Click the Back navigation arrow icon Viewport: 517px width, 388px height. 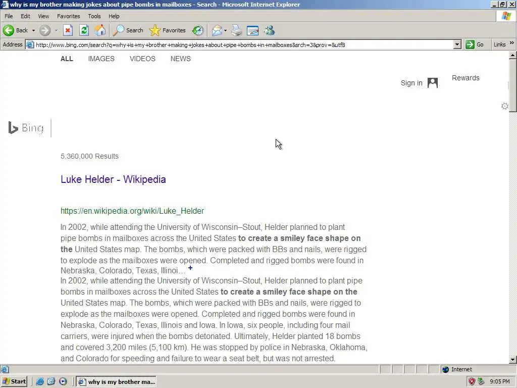(9, 30)
